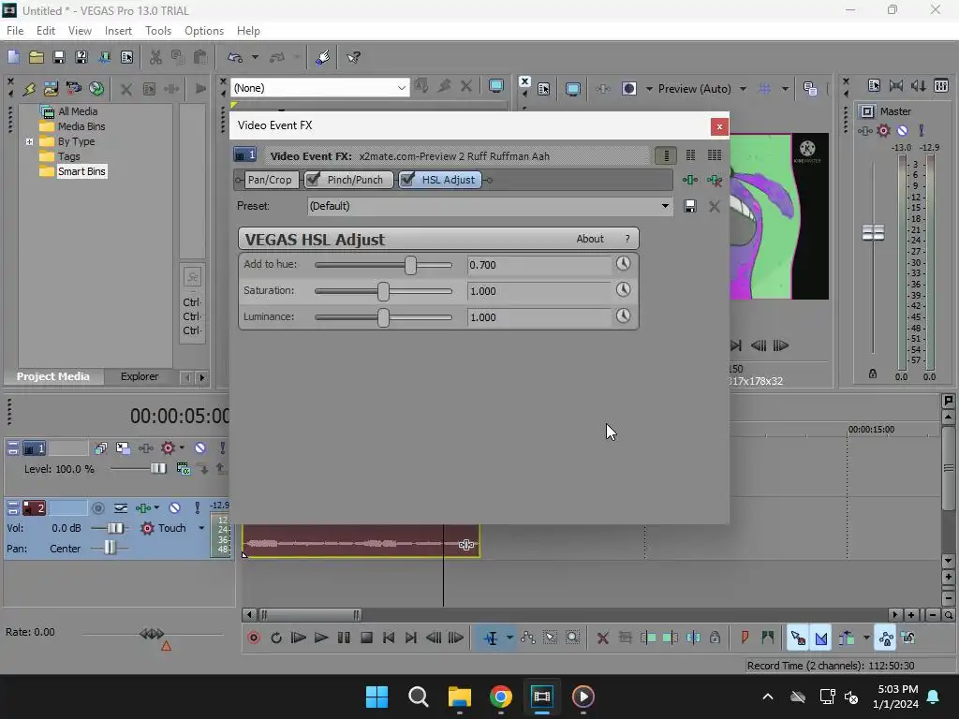Screen dimensions: 959x719
Task: Open the Tools menu
Action: [157, 31]
